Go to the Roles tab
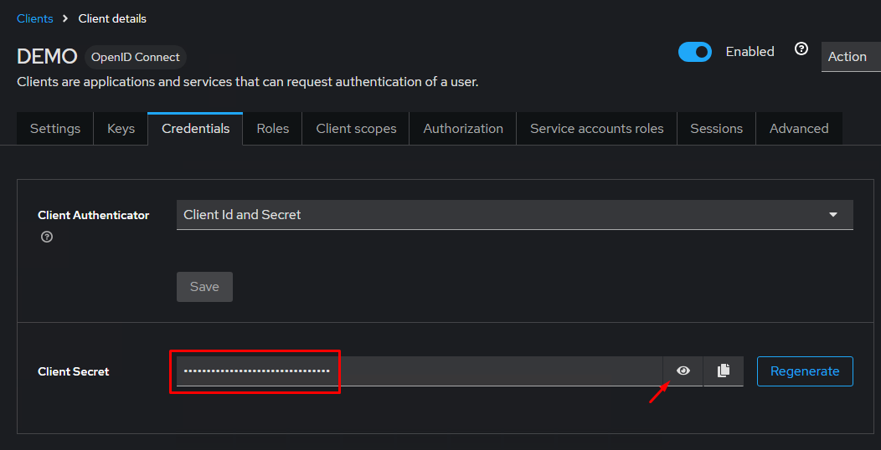Viewport: 881px width, 450px height. point(272,129)
